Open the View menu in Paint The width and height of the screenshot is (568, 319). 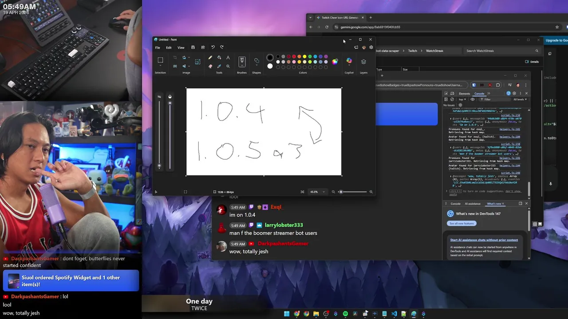(181, 47)
